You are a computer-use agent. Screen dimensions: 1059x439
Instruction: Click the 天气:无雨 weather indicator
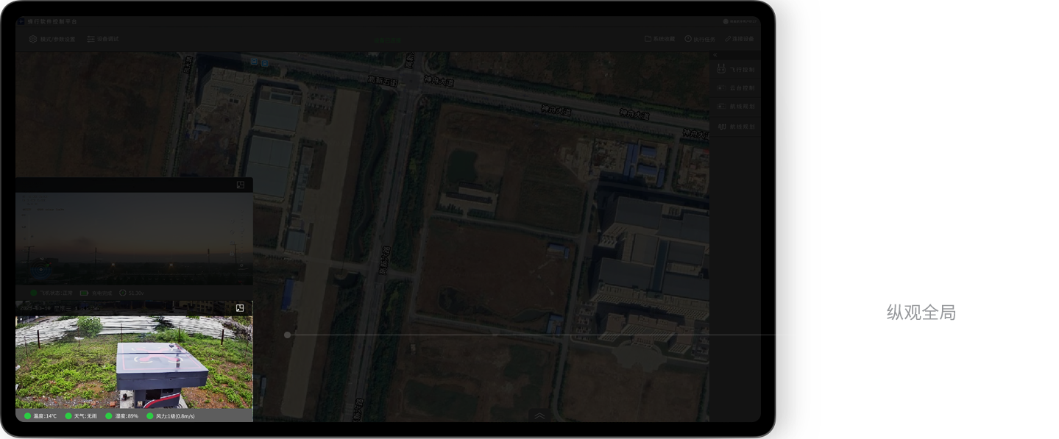pos(81,416)
